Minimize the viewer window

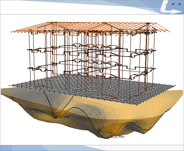[x=167, y=4]
